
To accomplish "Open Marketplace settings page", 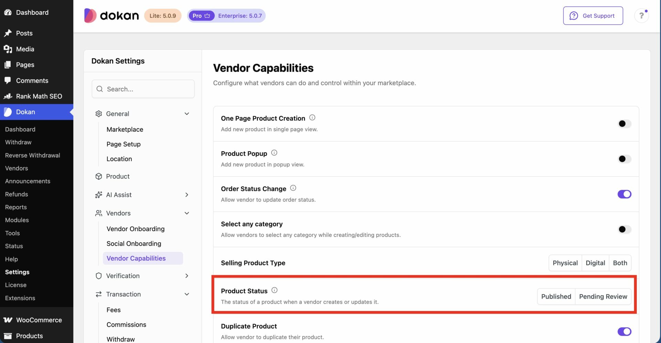I will pos(125,130).
